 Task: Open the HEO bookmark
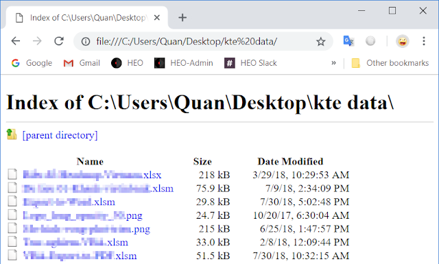[127, 63]
